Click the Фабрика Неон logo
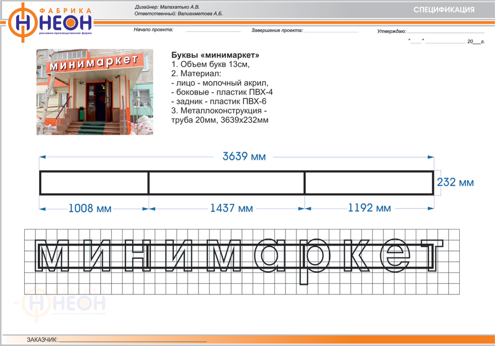 [x=50, y=22]
